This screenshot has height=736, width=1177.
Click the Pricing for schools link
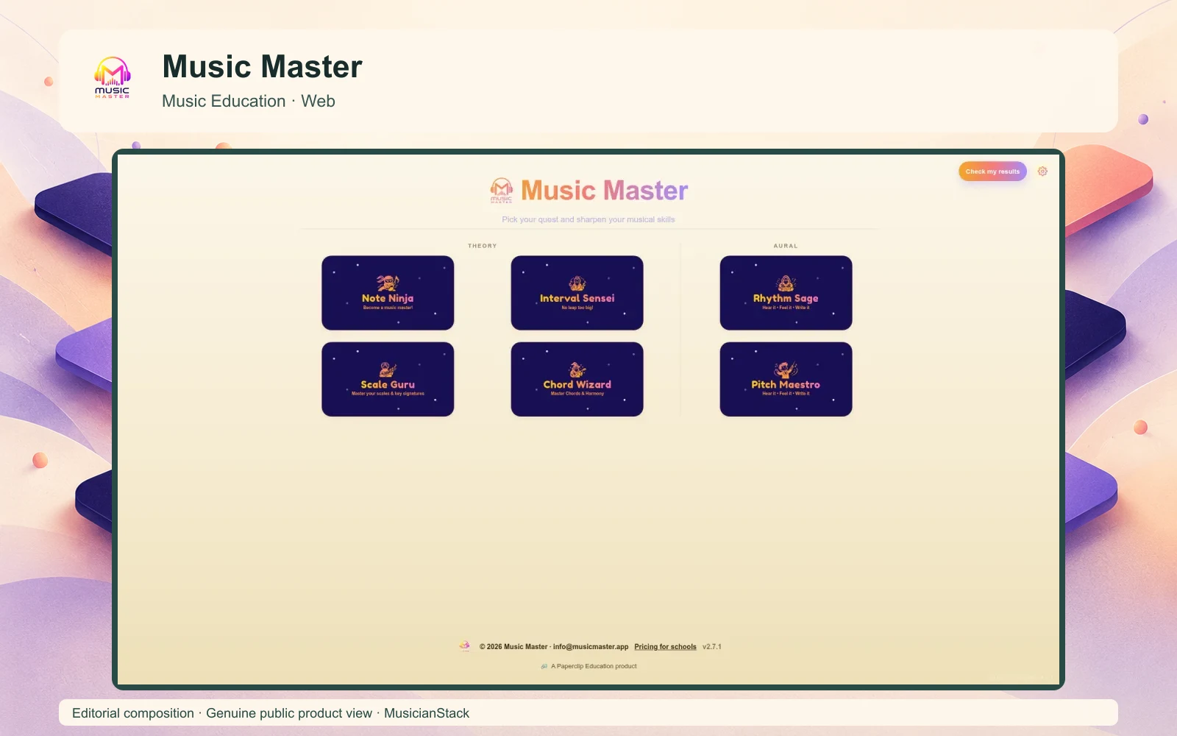(x=665, y=647)
